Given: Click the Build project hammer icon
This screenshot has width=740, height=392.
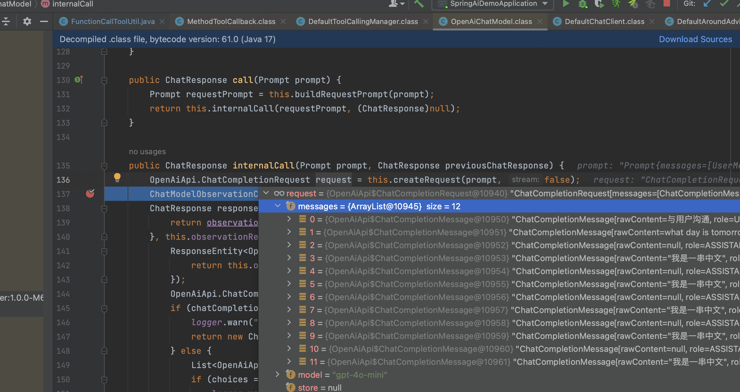Looking at the screenshot, I should coord(419,4).
